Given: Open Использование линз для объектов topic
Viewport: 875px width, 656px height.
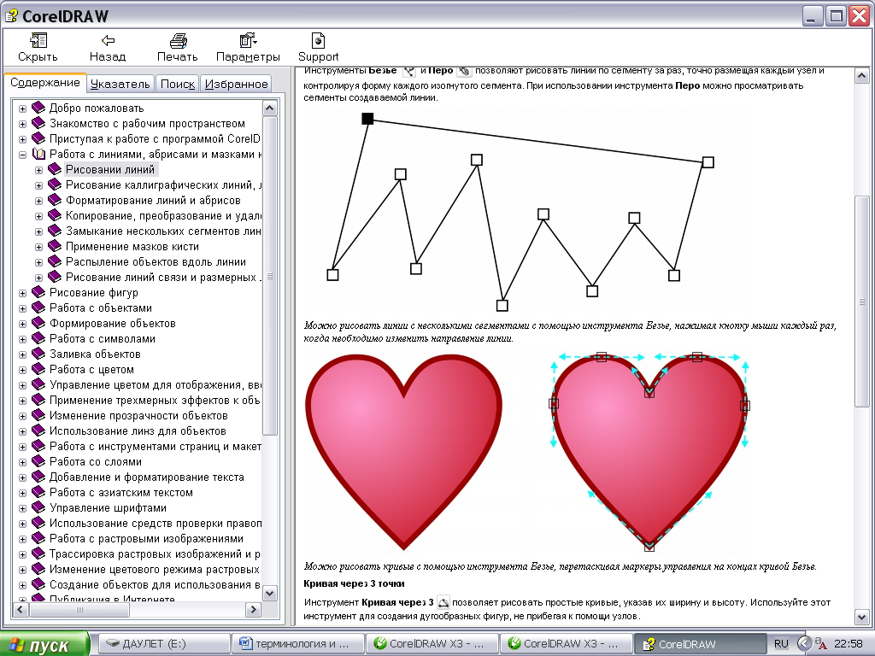Looking at the screenshot, I should 138,430.
